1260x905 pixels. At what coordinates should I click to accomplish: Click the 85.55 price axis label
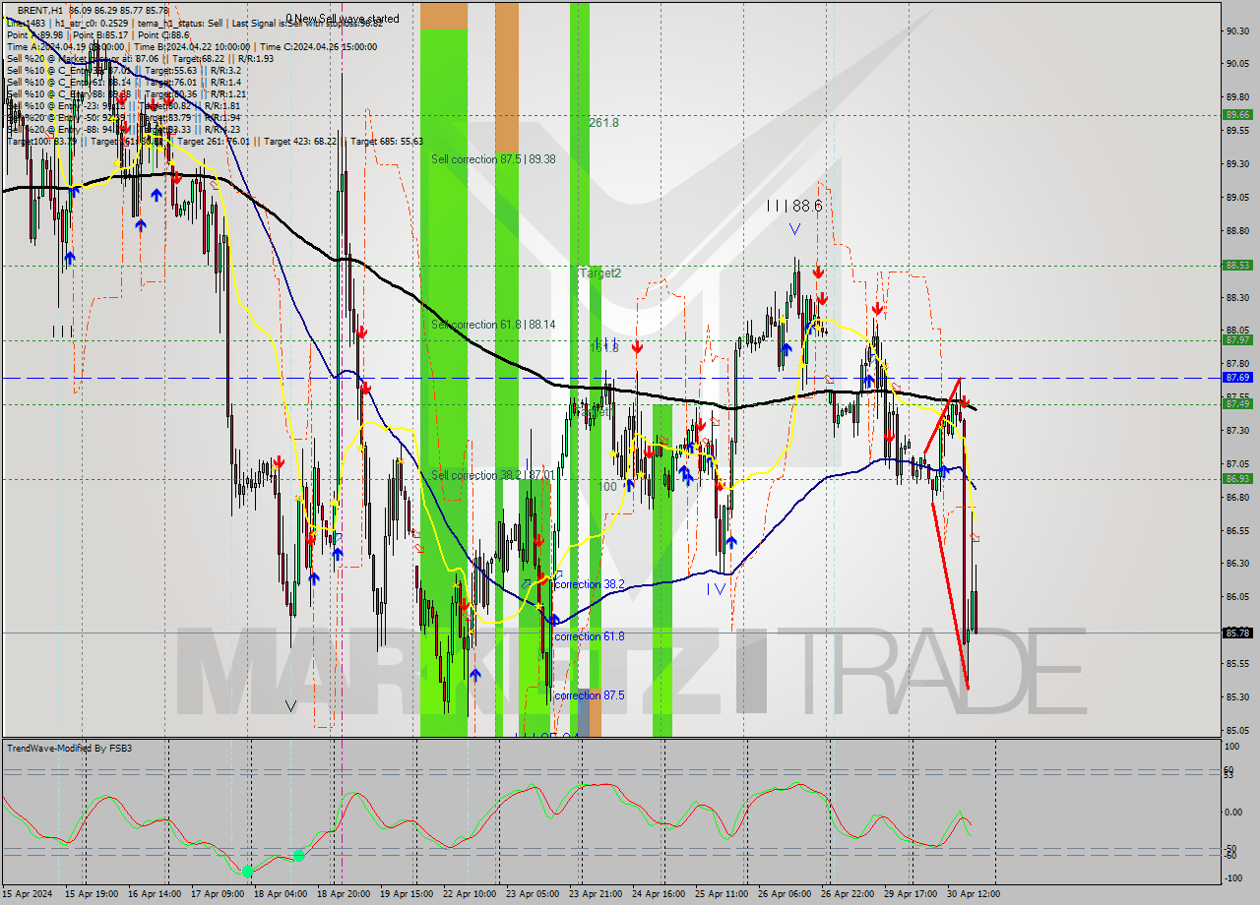[x=1238, y=664]
